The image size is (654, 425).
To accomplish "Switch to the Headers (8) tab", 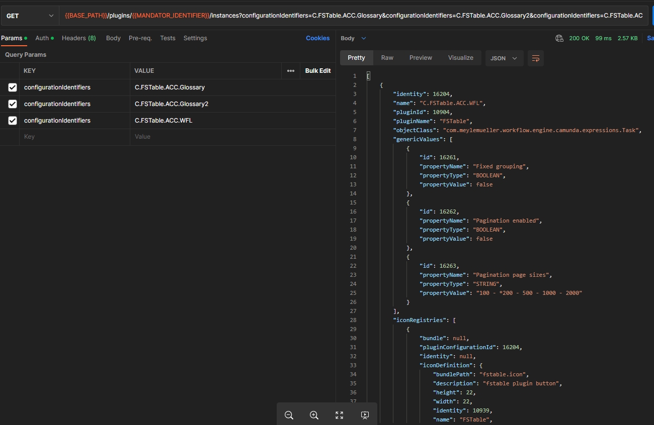I will [x=78, y=38].
